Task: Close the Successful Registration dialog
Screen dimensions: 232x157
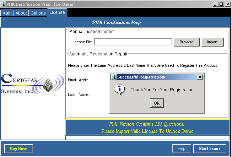Action: 200,77
